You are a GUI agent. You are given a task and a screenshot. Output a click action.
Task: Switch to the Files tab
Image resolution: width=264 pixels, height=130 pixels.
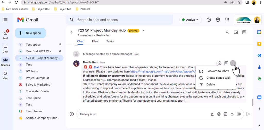coord(95,42)
